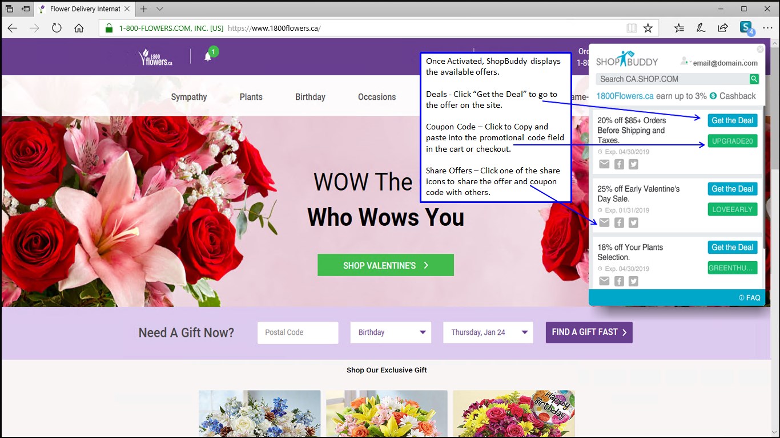780x438 pixels.
Task: Click Get the Deal for 18% off Plants
Action: pyautogui.click(x=733, y=247)
